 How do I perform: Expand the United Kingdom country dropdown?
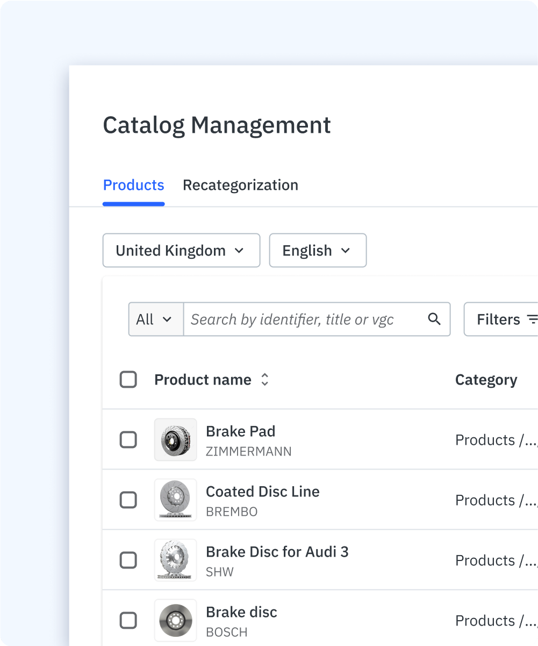pyautogui.click(x=181, y=251)
